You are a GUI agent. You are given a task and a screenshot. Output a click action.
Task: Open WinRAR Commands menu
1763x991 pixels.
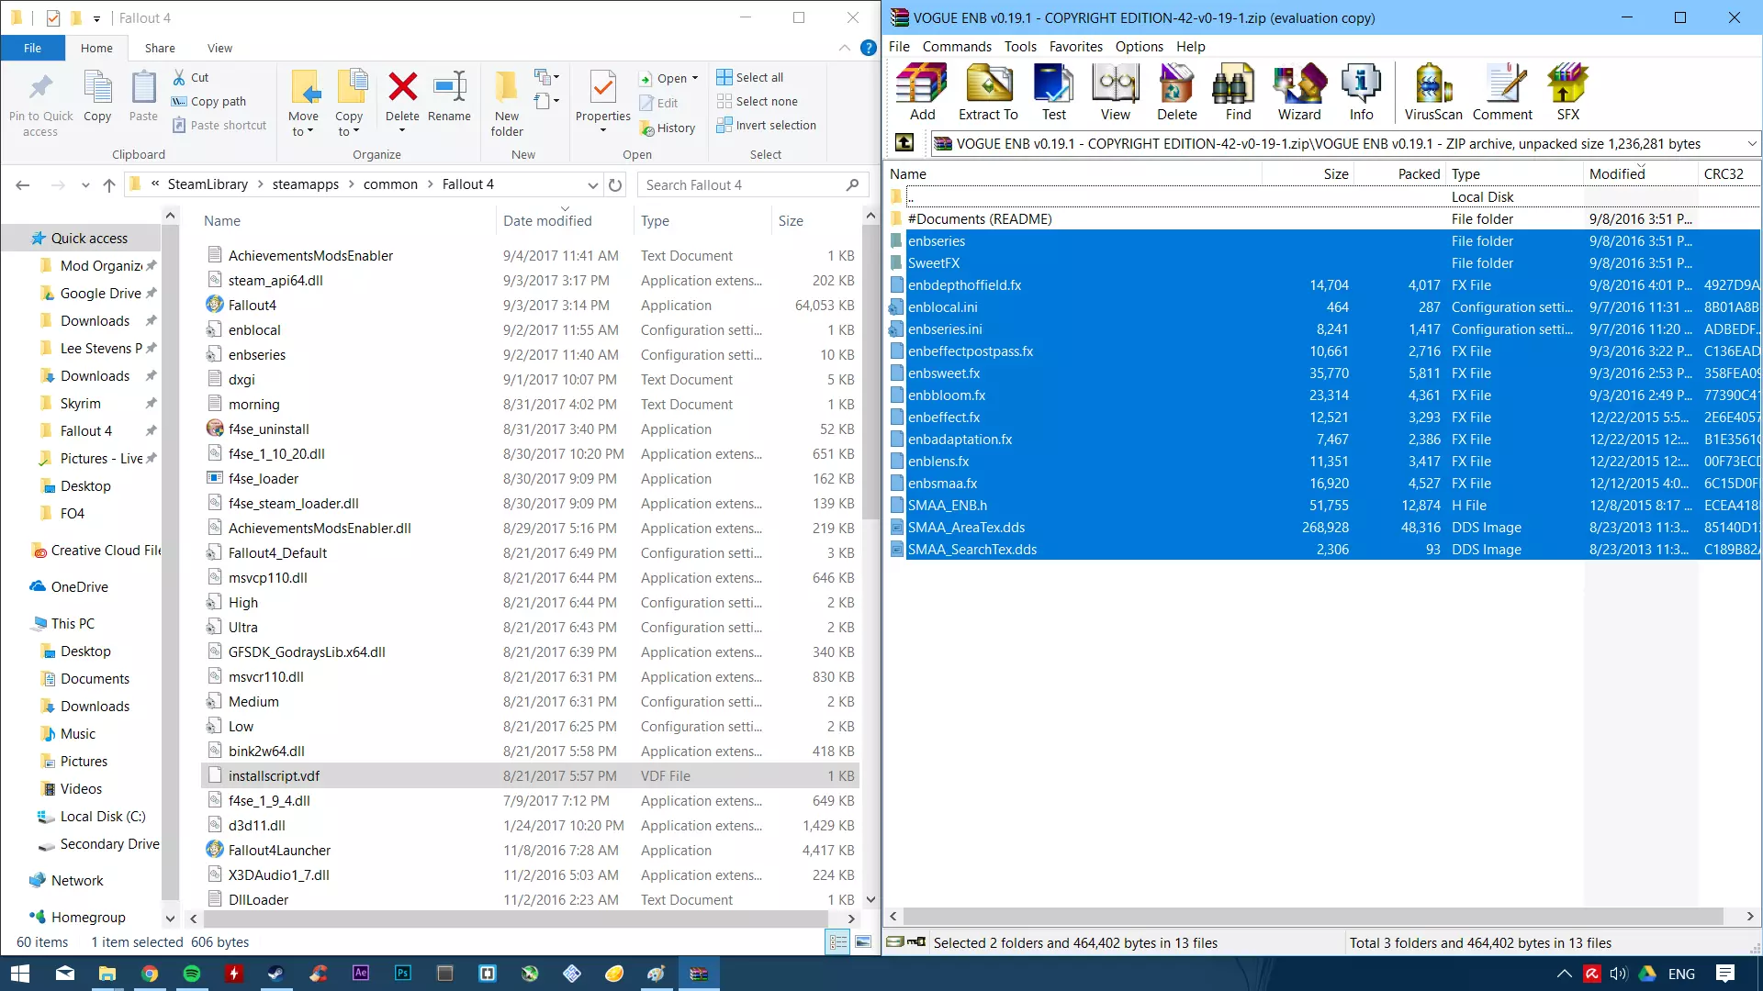pyautogui.click(x=957, y=47)
